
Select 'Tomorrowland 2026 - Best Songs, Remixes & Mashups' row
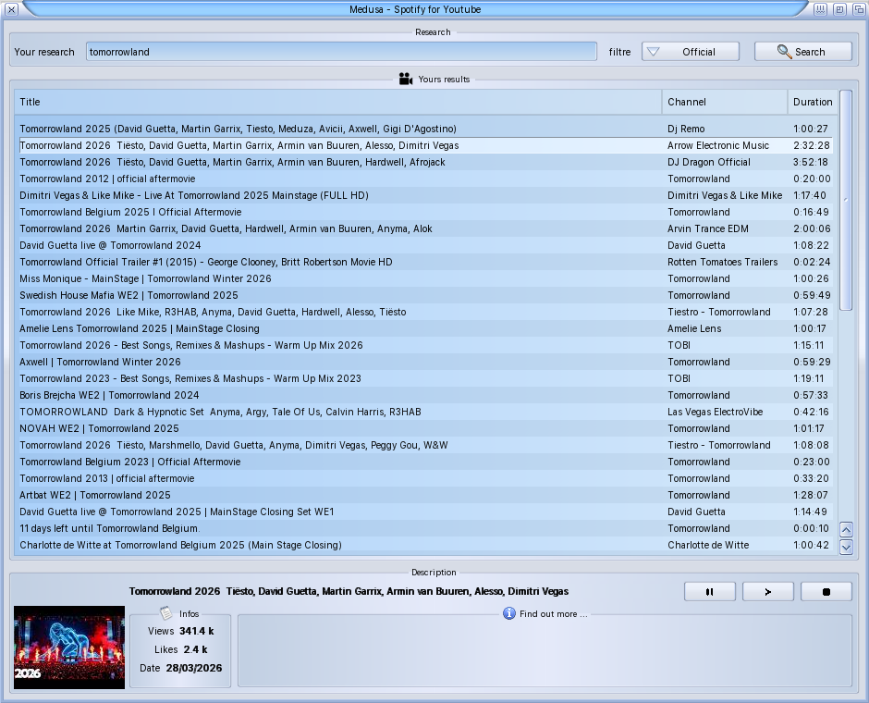click(425, 345)
